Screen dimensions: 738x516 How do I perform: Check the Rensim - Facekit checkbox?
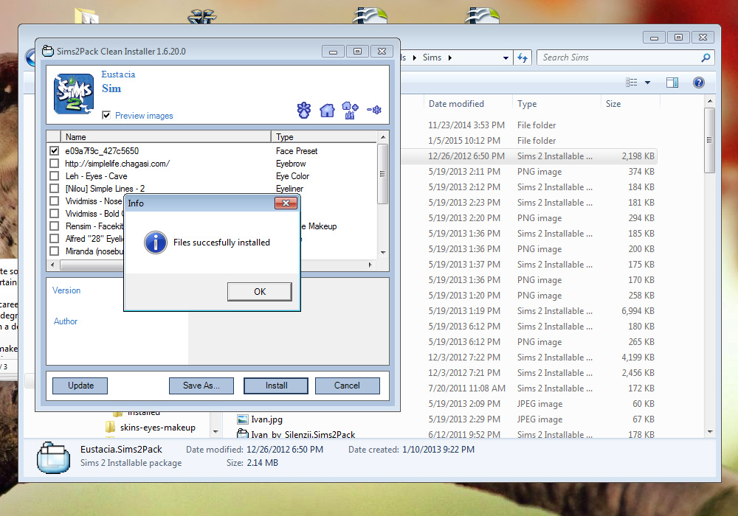point(54,226)
